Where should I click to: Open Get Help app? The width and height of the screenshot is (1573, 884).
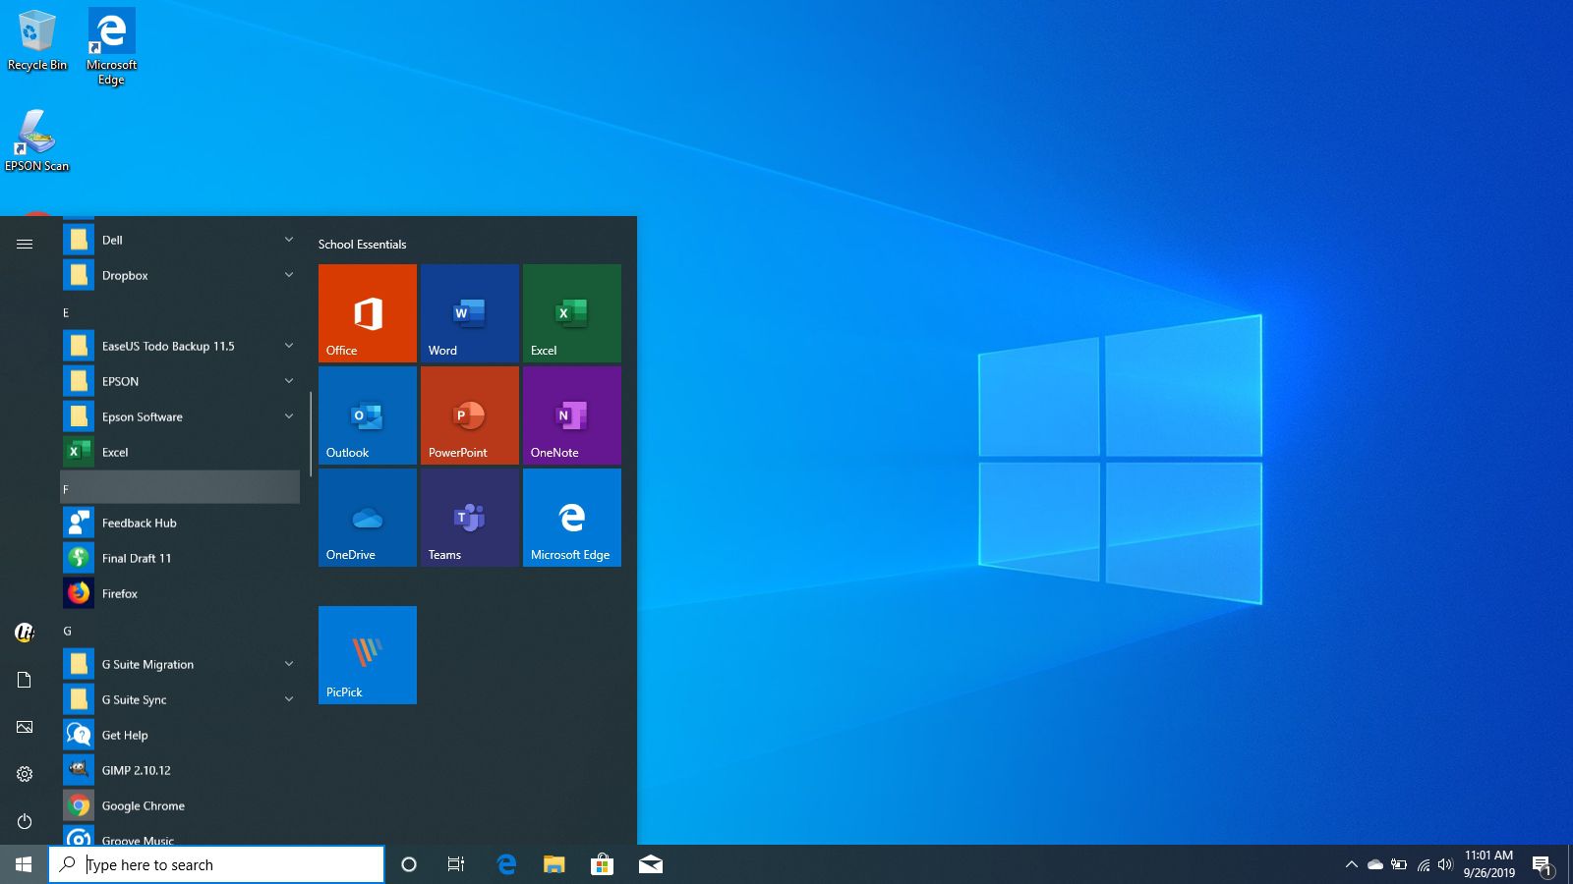click(180, 735)
